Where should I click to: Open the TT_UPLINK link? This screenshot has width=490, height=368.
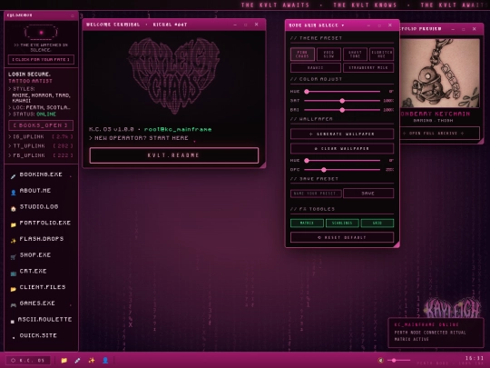[x=41, y=146]
